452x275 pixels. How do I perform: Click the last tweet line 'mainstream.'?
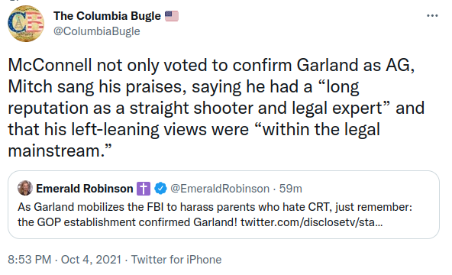pos(60,150)
